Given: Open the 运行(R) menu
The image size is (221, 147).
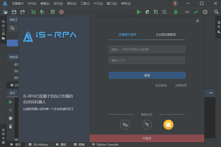Looking at the screenshot, I should tap(58, 4).
